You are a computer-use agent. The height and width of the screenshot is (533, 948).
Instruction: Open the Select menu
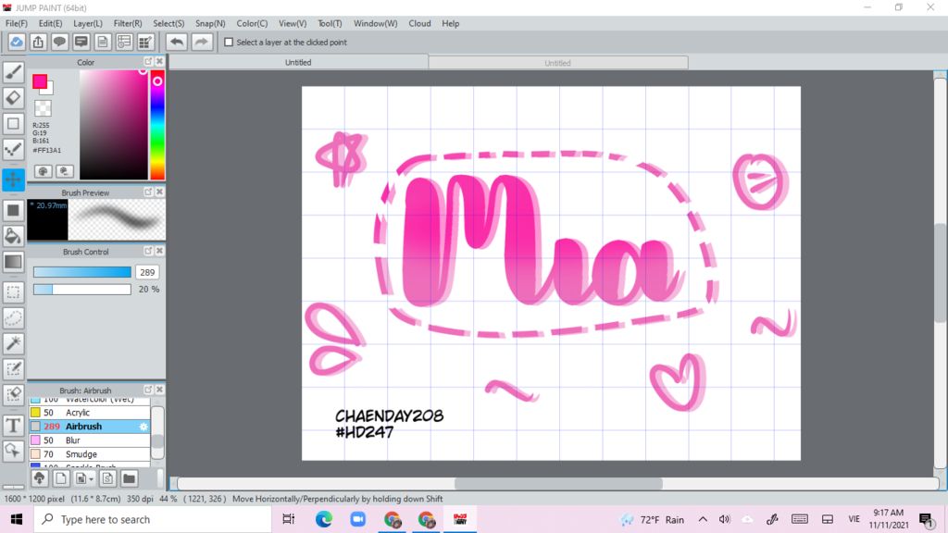pos(168,23)
